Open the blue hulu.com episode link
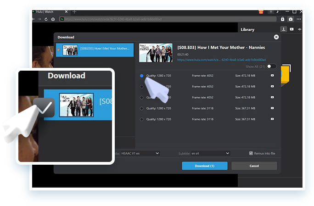The width and height of the screenshot is (314, 206). pyautogui.click(x=221, y=60)
